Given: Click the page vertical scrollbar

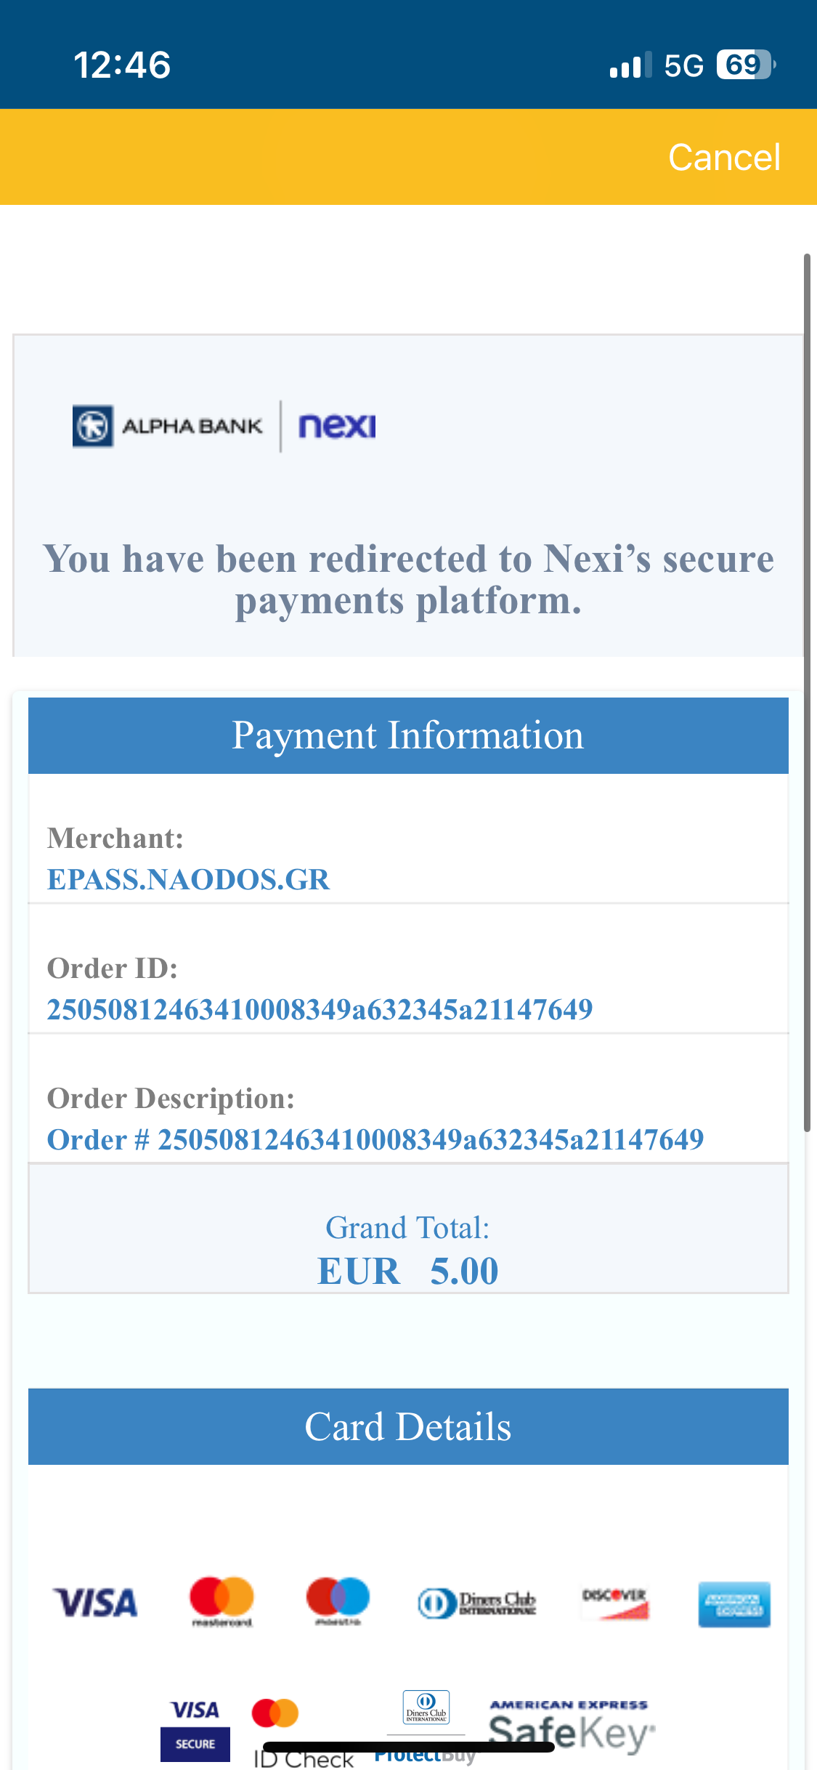Looking at the screenshot, I should point(807,690).
